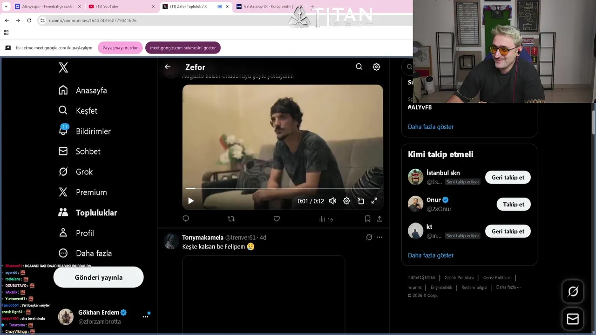Share the video post

[x=379, y=219]
